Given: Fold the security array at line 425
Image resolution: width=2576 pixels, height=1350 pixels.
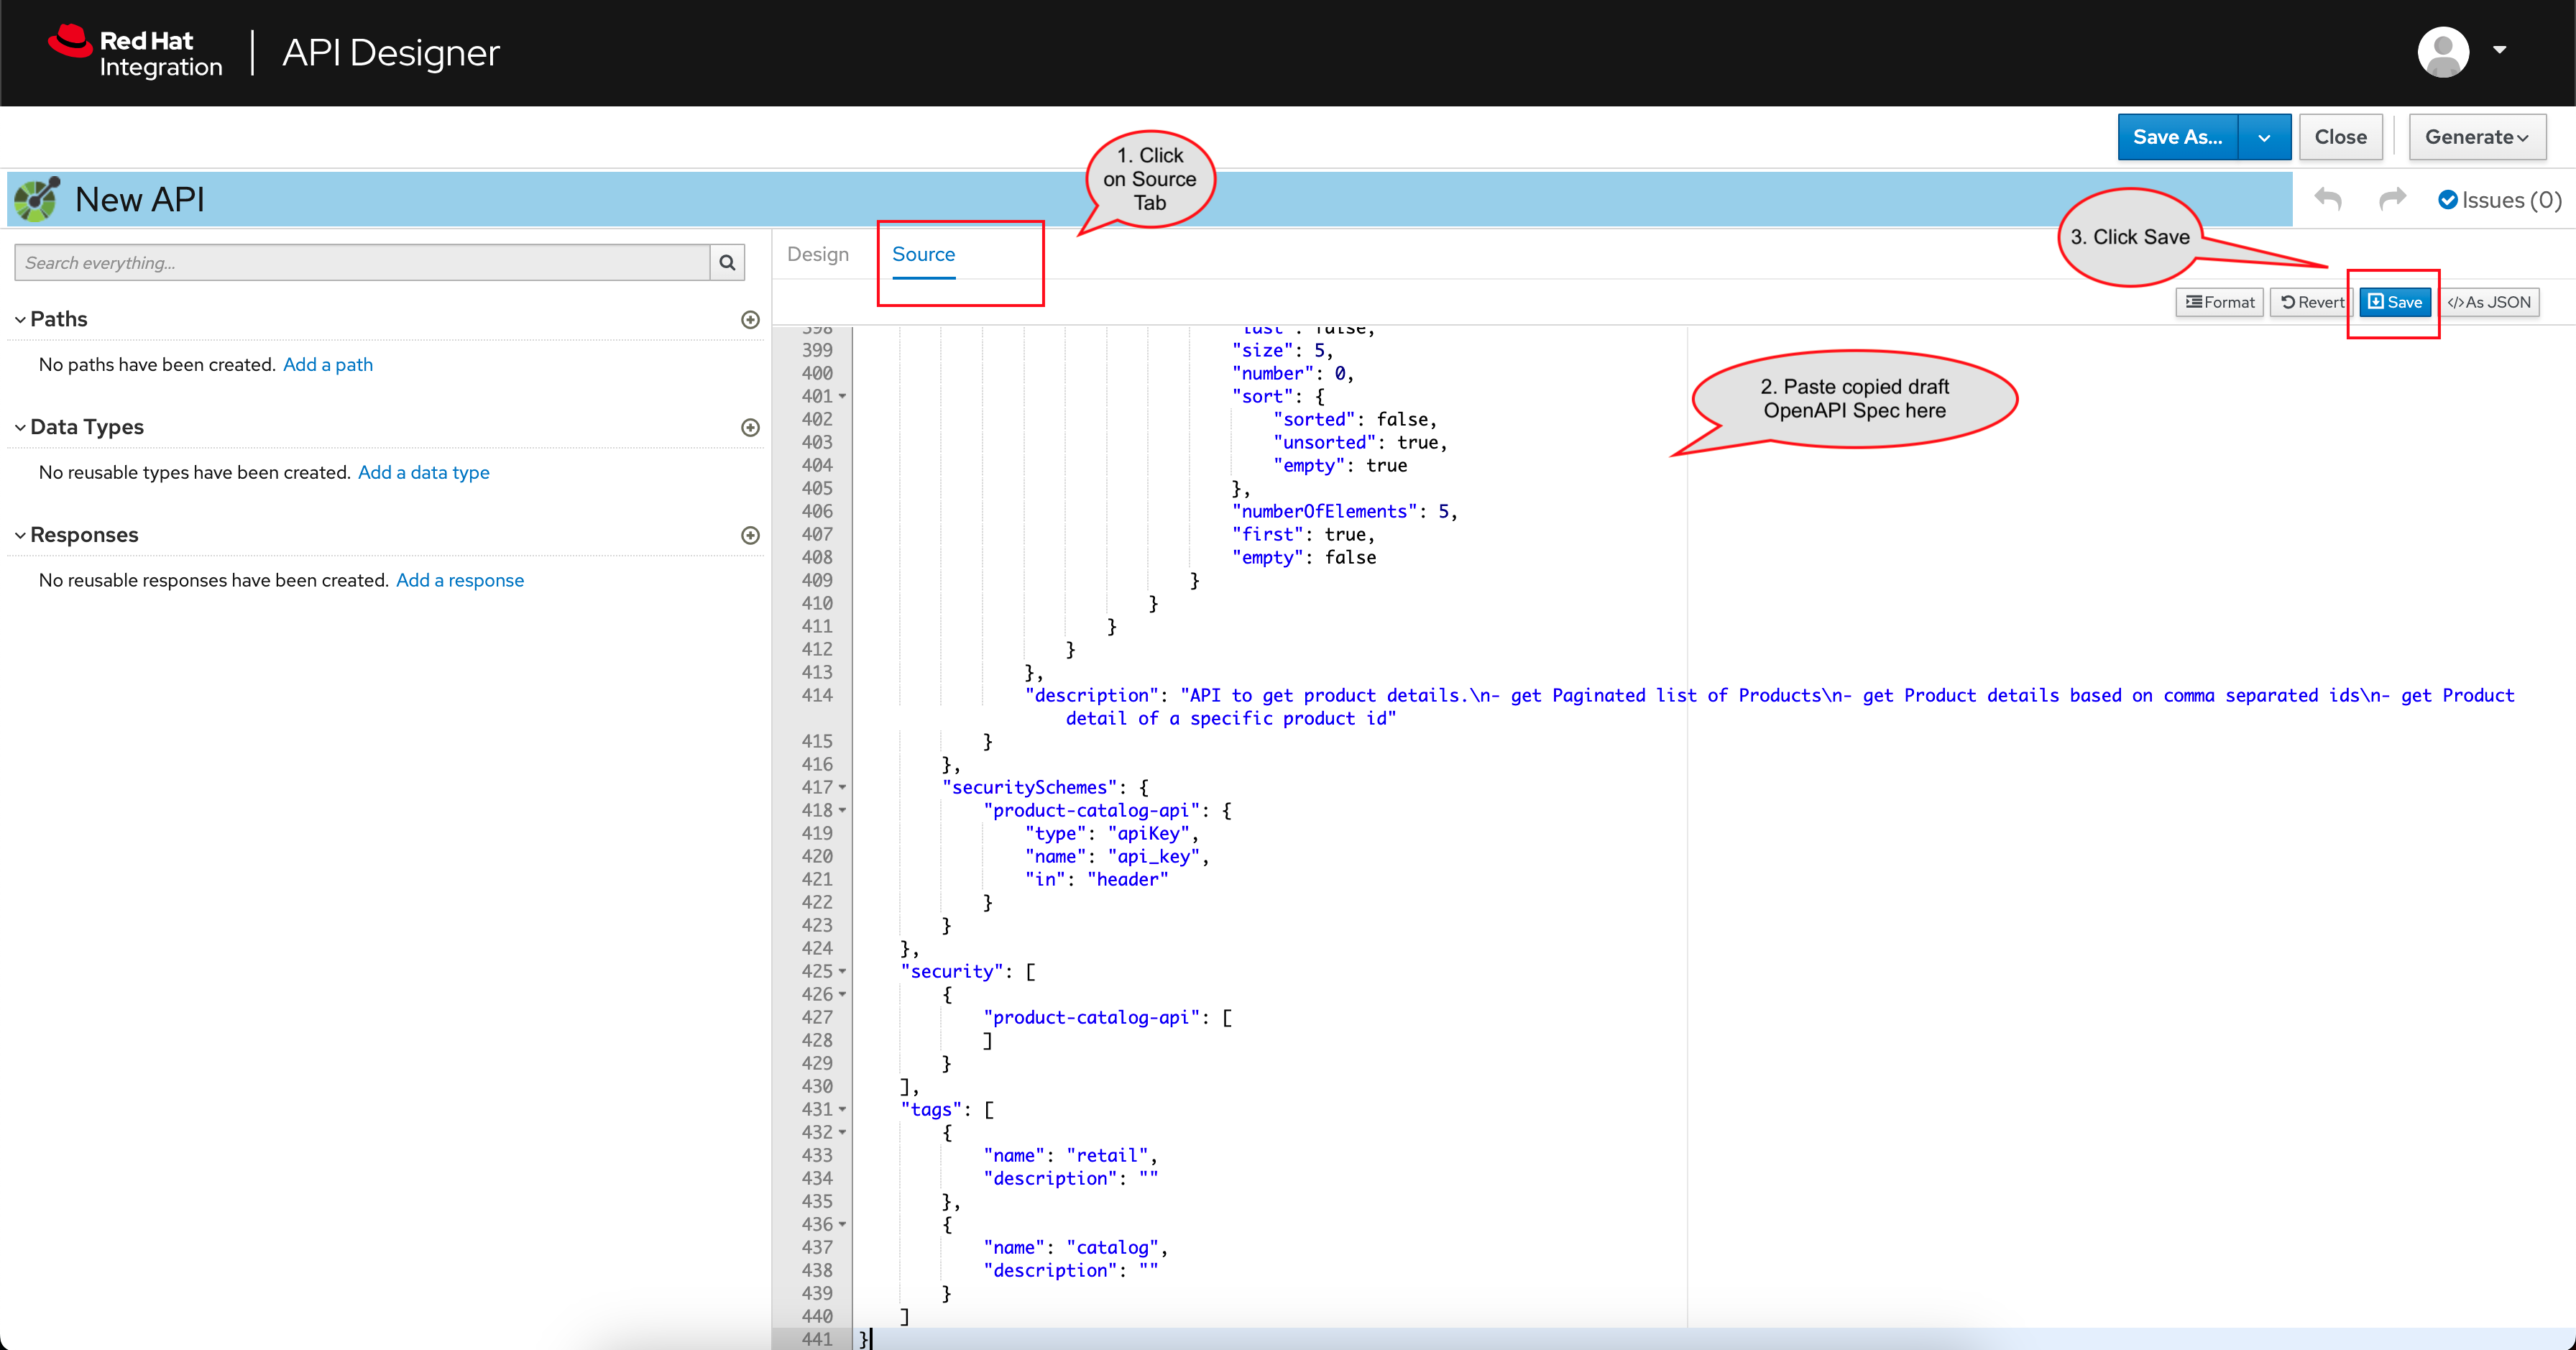Looking at the screenshot, I should click(842, 972).
